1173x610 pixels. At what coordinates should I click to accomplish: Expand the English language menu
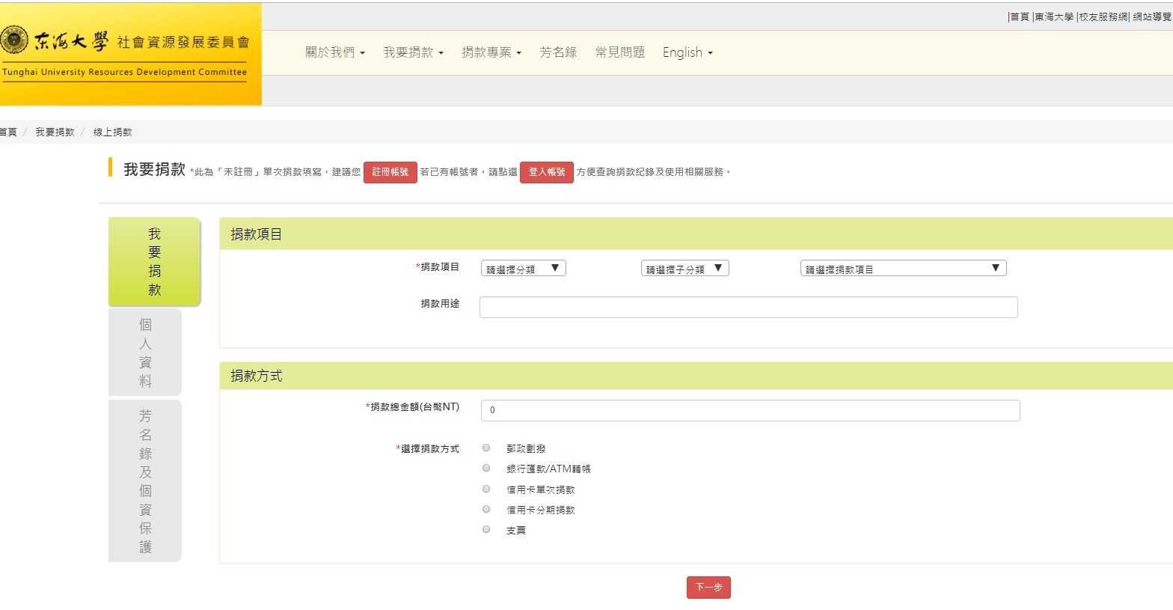coord(687,52)
